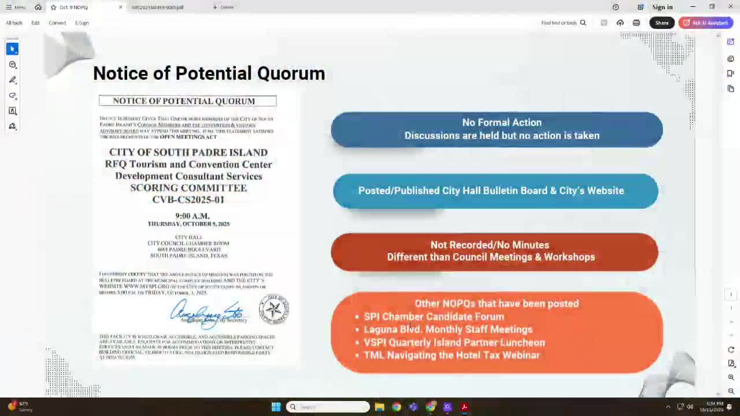The image size is (740, 416).
Task: Open the AI Assistant panel icon in right rail
Action: 731,43
